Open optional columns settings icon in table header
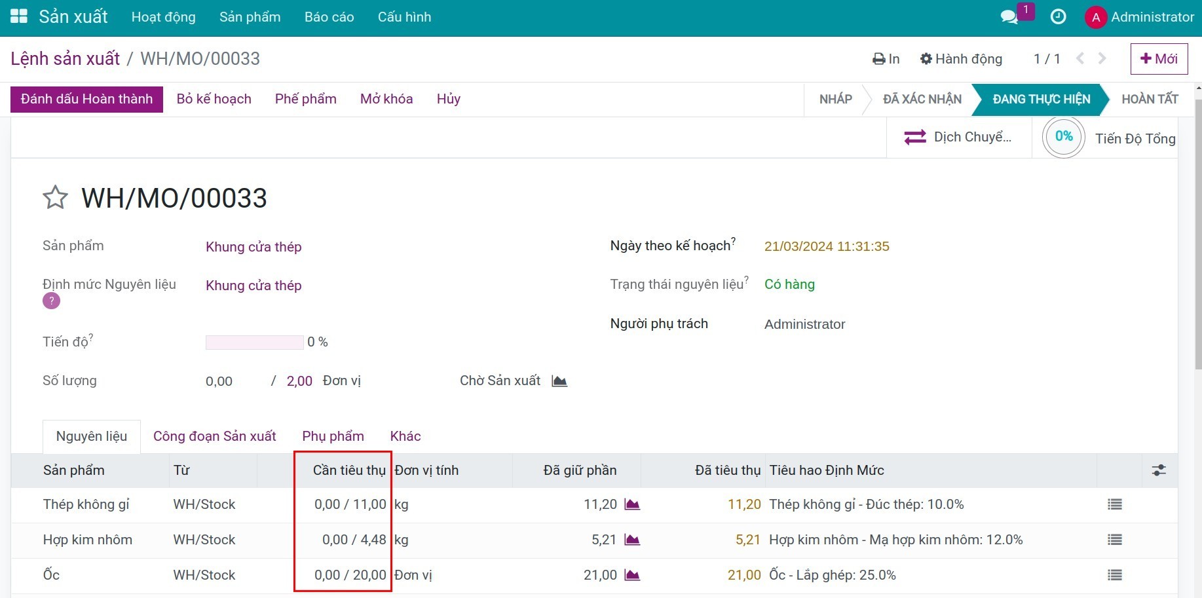Image resolution: width=1202 pixels, height=598 pixels. 1159,470
